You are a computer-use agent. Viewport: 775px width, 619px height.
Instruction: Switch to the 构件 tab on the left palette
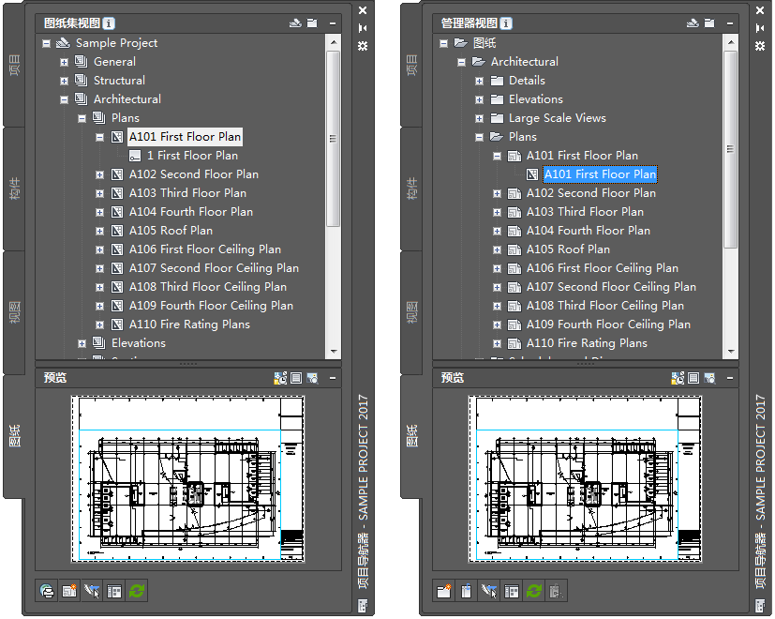coord(15,189)
